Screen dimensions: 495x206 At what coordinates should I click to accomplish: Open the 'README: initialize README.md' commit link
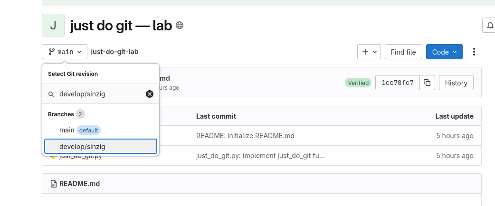[245, 136]
